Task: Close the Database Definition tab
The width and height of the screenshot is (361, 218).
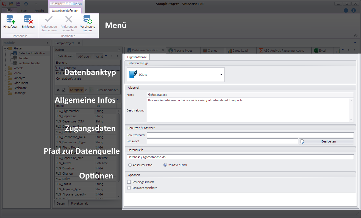Action: coord(163,51)
